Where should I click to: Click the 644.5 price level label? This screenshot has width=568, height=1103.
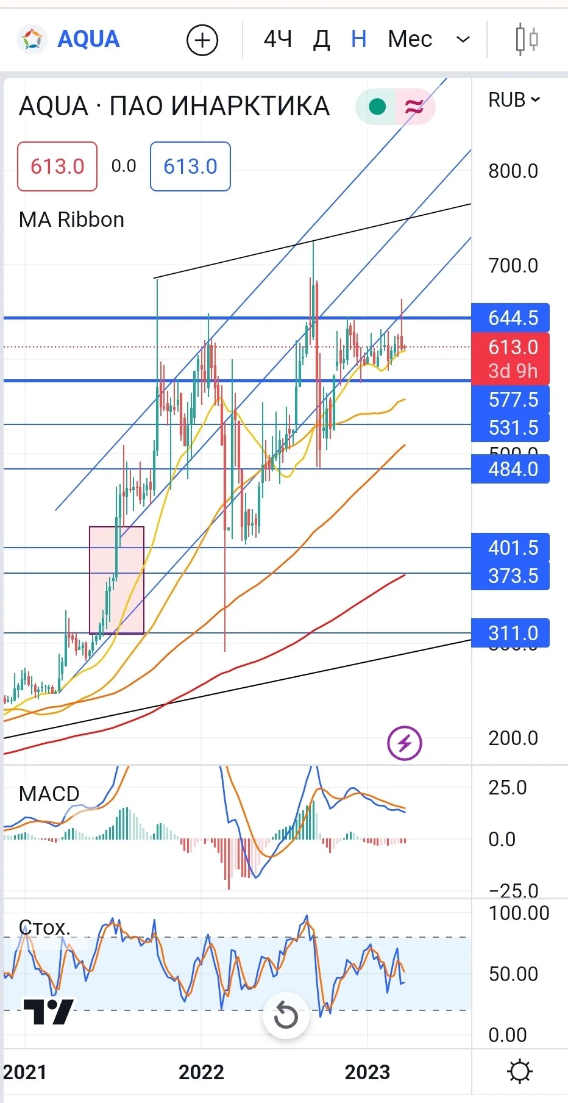[x=511, y=318]
